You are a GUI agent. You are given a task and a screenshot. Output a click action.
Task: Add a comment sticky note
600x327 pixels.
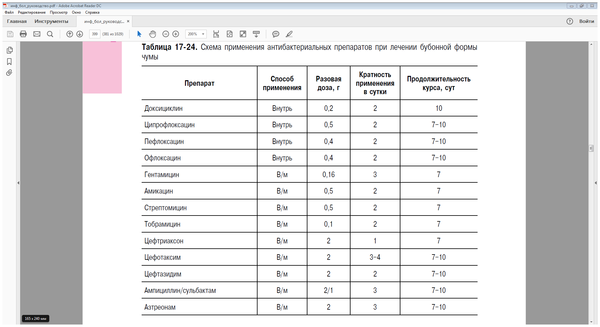pos(276,34)
